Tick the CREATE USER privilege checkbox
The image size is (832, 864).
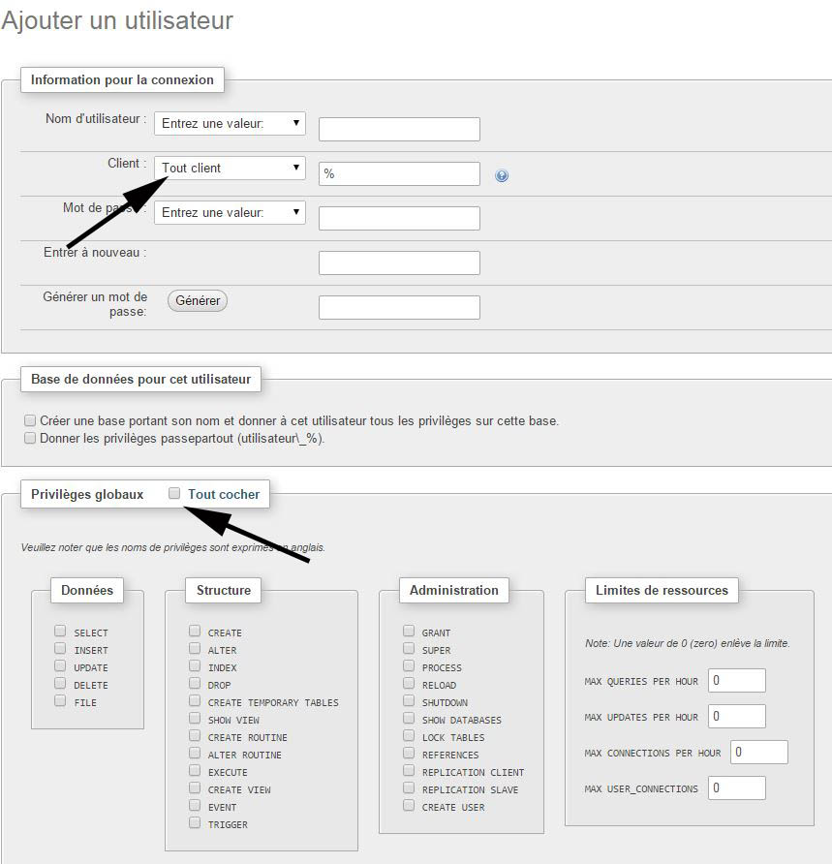click(x=409, y=806)
